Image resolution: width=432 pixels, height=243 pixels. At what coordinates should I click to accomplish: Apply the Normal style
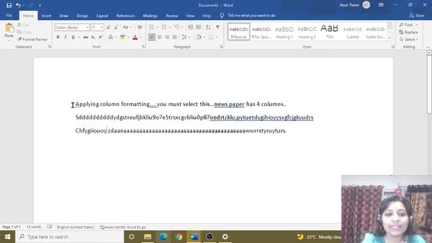click(238, 32)
